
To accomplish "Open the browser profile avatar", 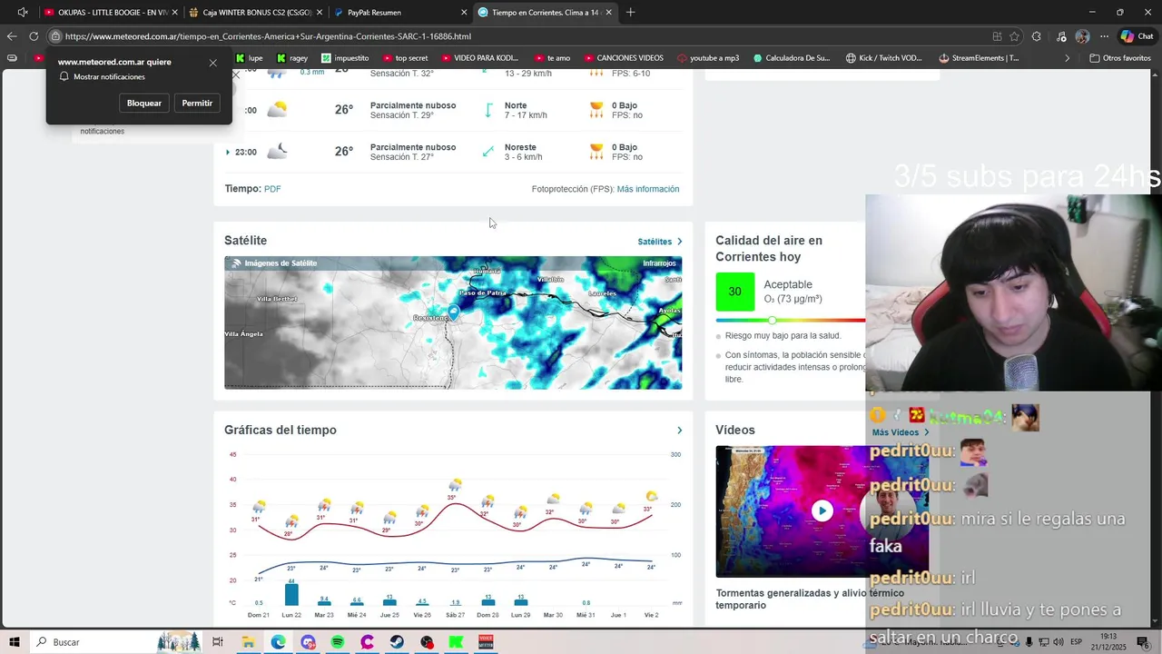I will 1082,36.
